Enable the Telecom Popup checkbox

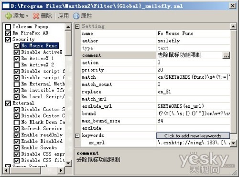(8, 27)
